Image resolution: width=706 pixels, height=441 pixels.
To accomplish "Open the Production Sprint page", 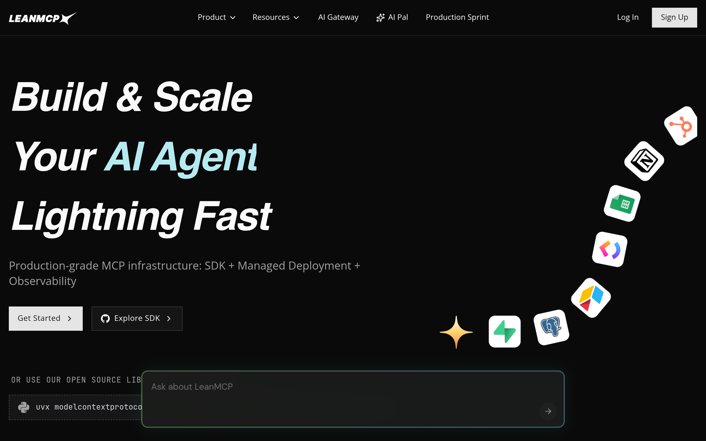I will pyautogui.click(x=457, y=17).
